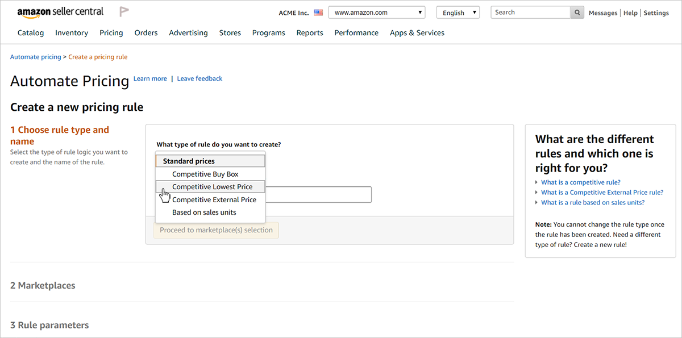
Task: Click Proceed to marketplace(s) selection
Action: (x=215, y=229)
